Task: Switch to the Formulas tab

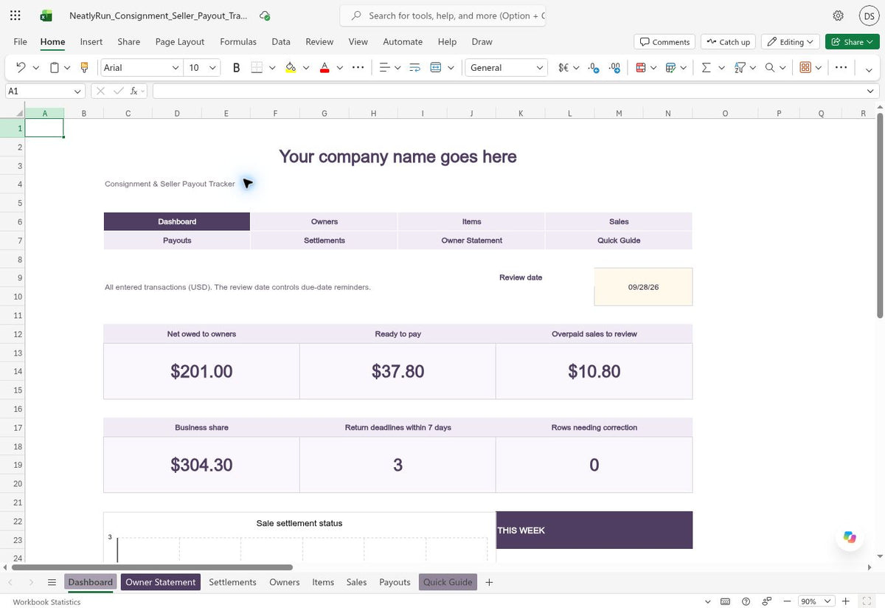Action: [238, 42]
